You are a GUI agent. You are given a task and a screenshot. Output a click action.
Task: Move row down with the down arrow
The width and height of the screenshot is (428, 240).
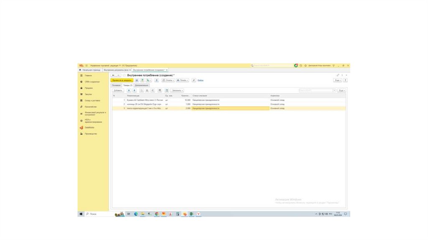(x=134, y=90)
